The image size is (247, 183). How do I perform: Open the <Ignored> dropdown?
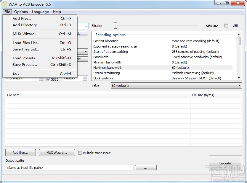[x=41, y=79]
